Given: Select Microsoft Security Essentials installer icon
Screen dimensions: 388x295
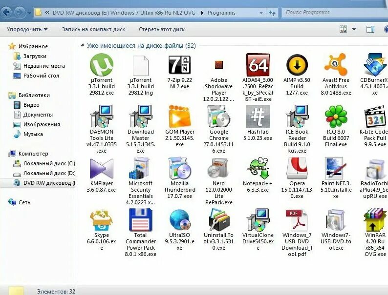Looking at the screenshot, I should pos(139,168).
